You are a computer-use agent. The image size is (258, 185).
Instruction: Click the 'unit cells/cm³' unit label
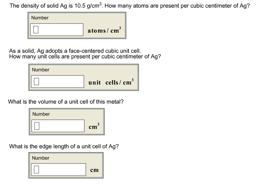click(x=111, y=82)
